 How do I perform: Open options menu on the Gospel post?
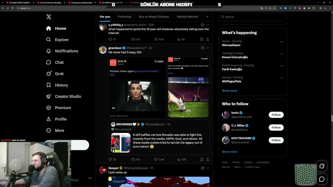[208, 168]
